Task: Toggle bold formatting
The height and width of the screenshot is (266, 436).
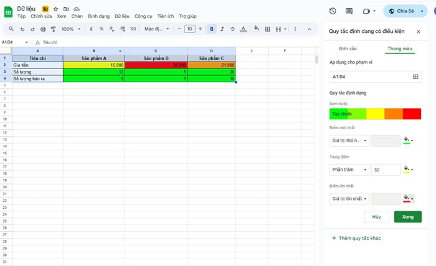Action: tap(212, 29)
